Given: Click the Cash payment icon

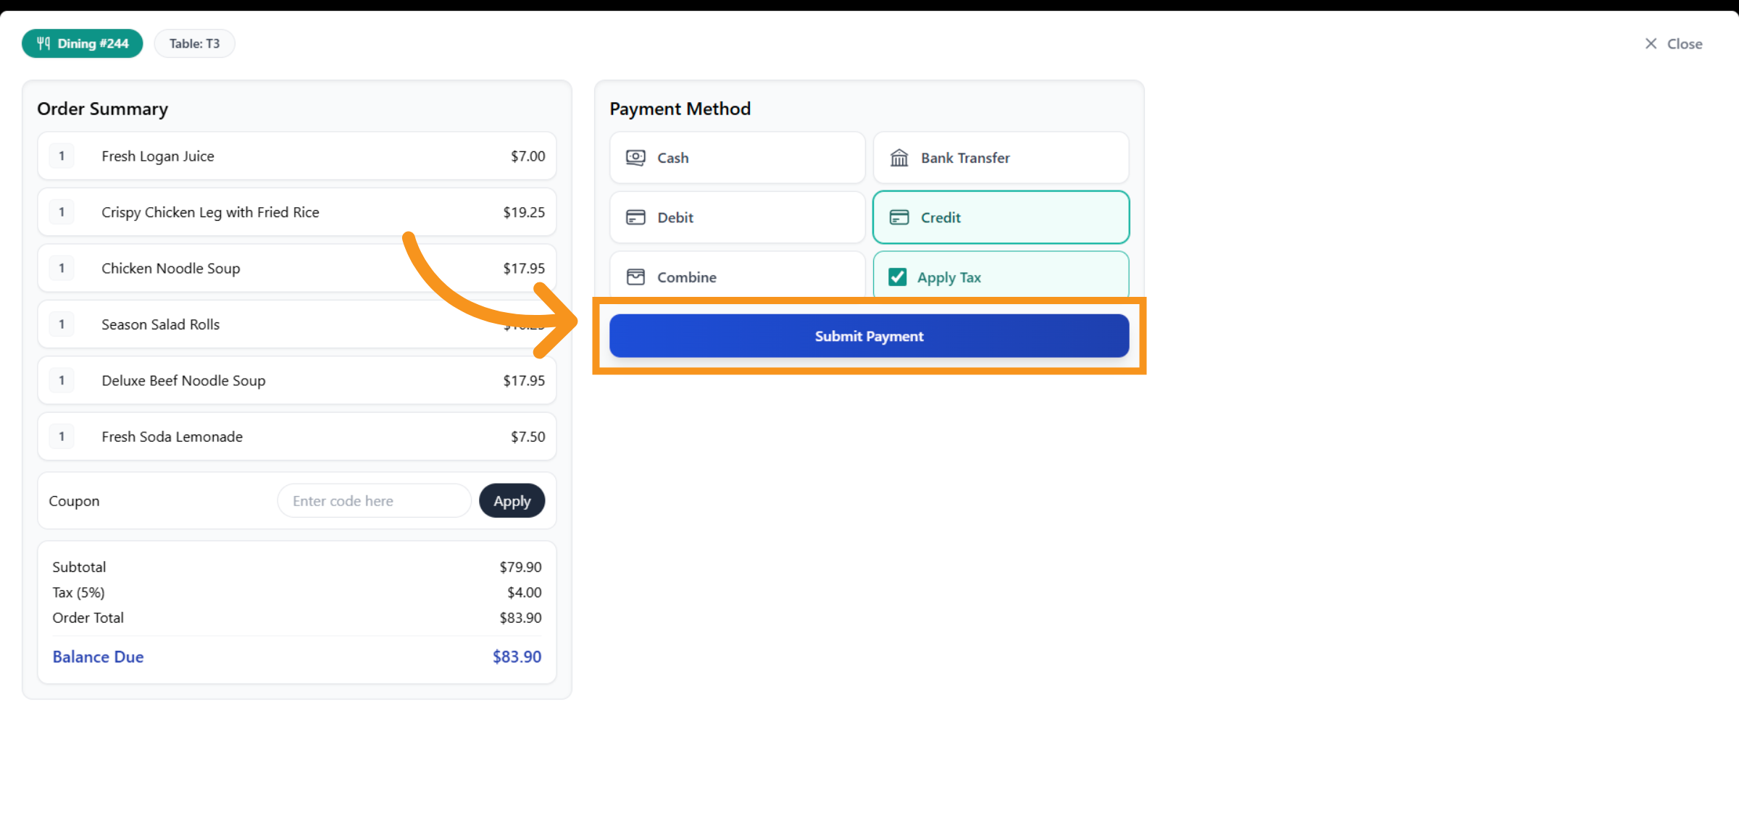Looking at the screenshot, I should [635, 158].
